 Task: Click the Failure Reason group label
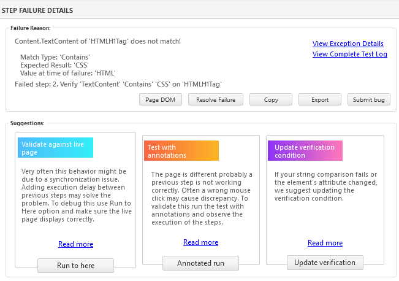coord(30,28)
